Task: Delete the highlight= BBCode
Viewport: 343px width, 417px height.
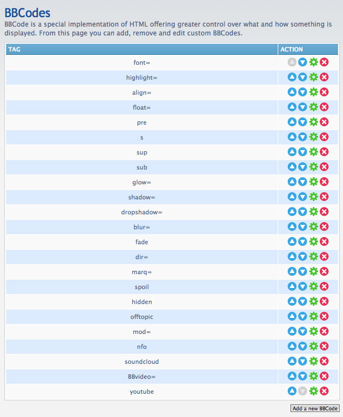Action: click(x=324, y=77)
